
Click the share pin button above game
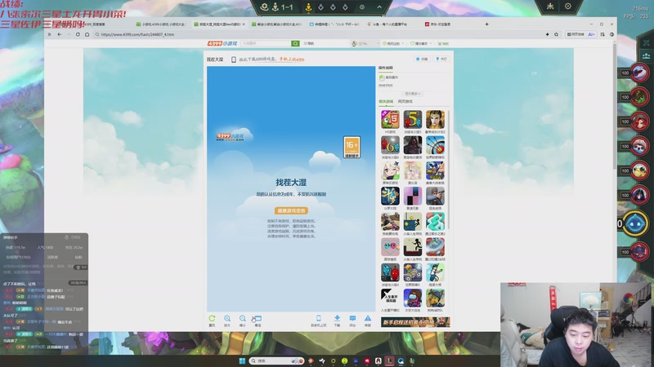[441, 59]
